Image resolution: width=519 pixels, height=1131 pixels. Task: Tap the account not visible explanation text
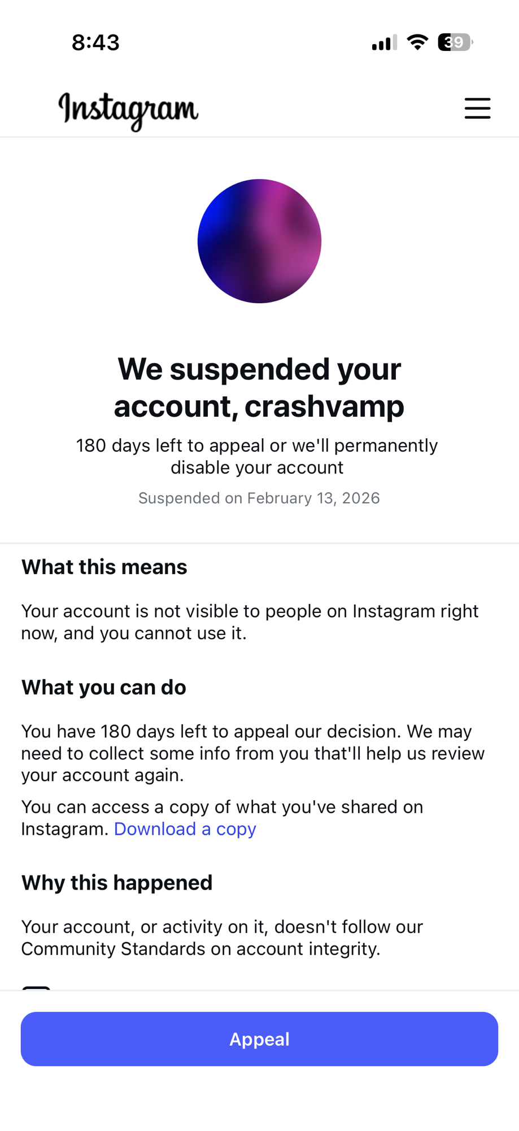pyautogui.click(x=250, y=622)
